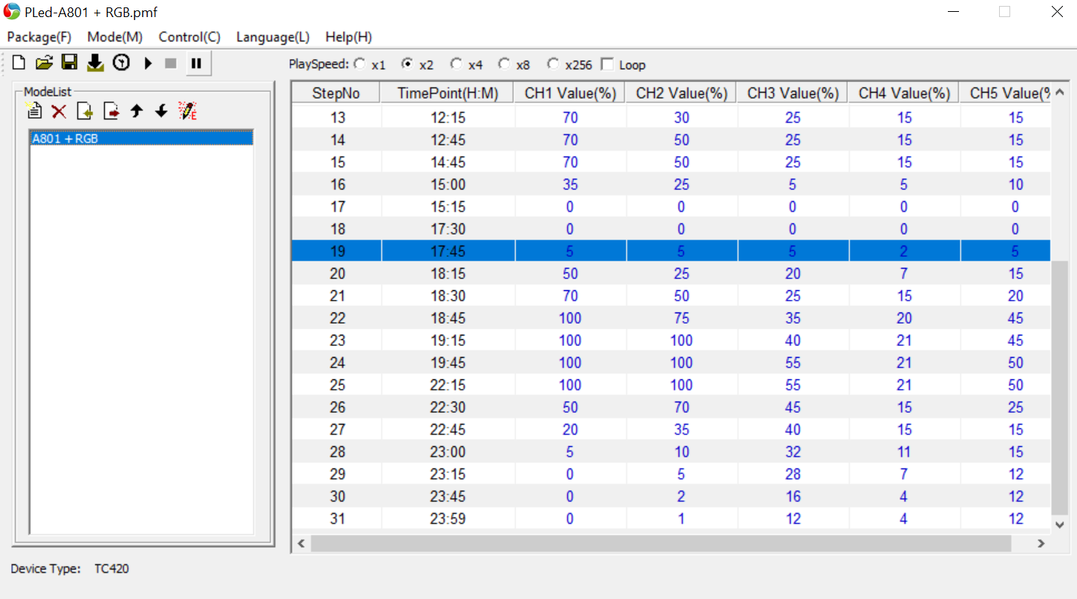Click the edit mode pencil icon
The image size is (1077, 599).
click(x=188, y=111)
